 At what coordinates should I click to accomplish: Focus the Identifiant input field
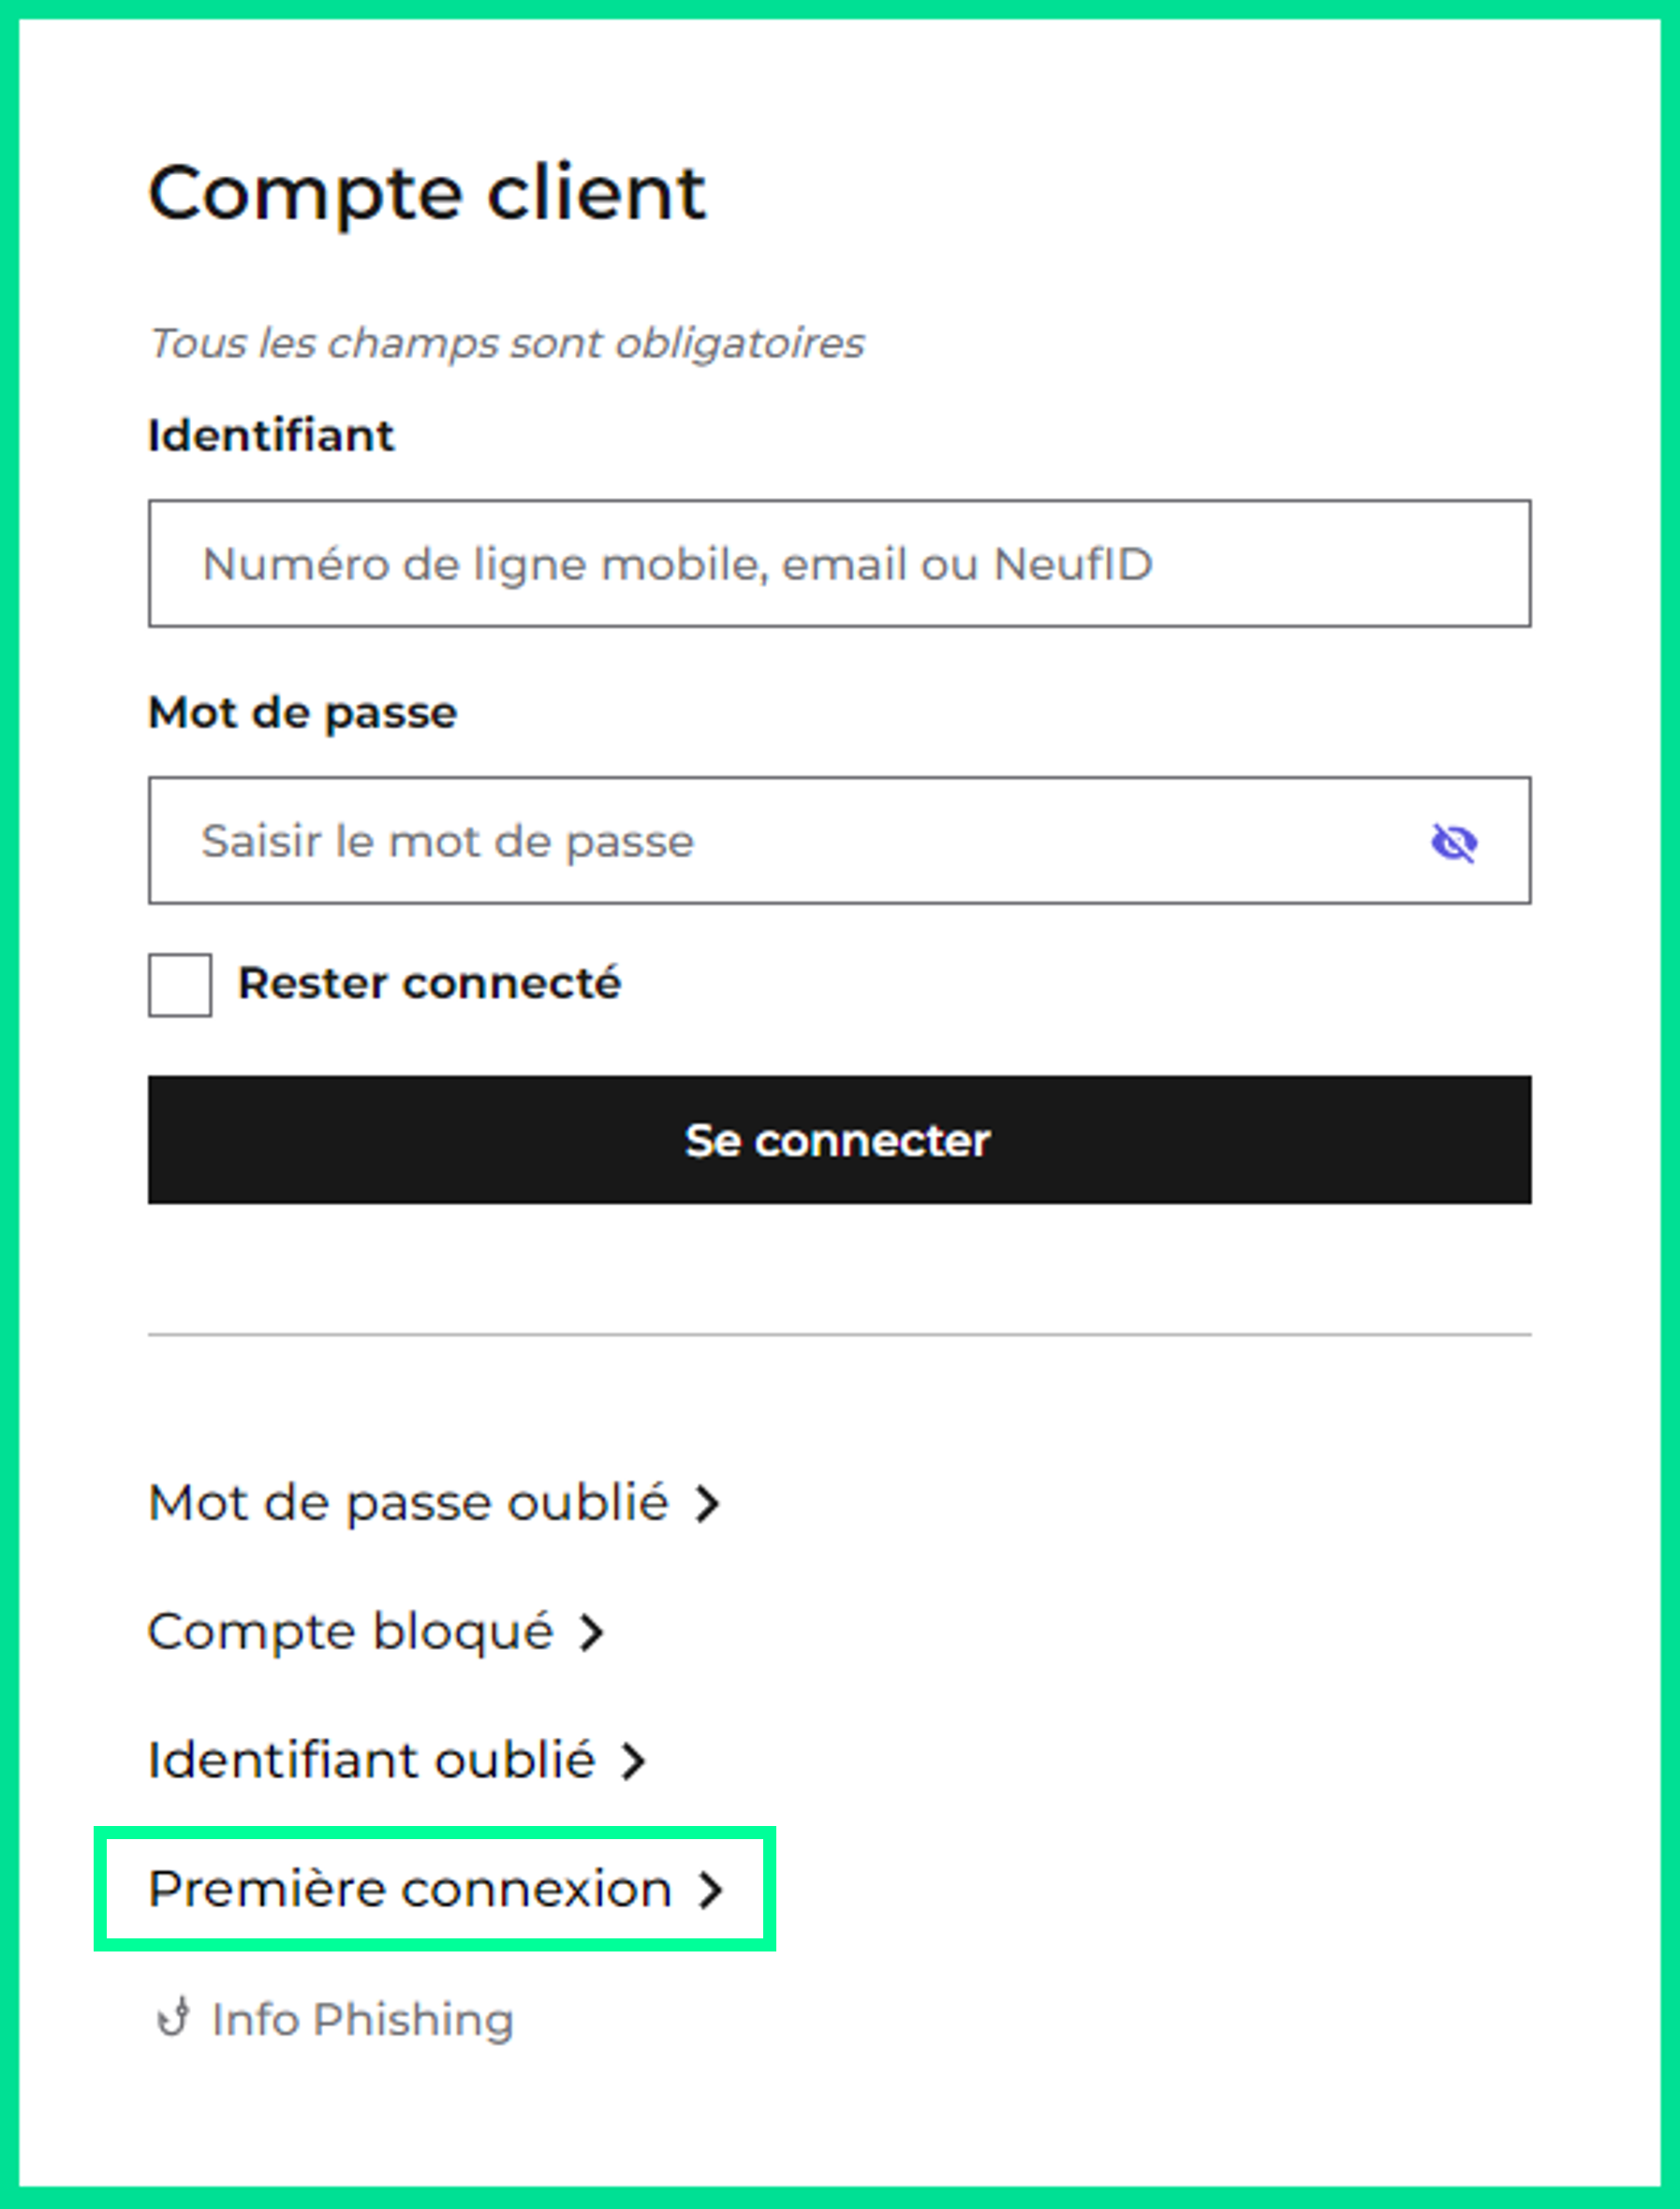click(838, 564)
